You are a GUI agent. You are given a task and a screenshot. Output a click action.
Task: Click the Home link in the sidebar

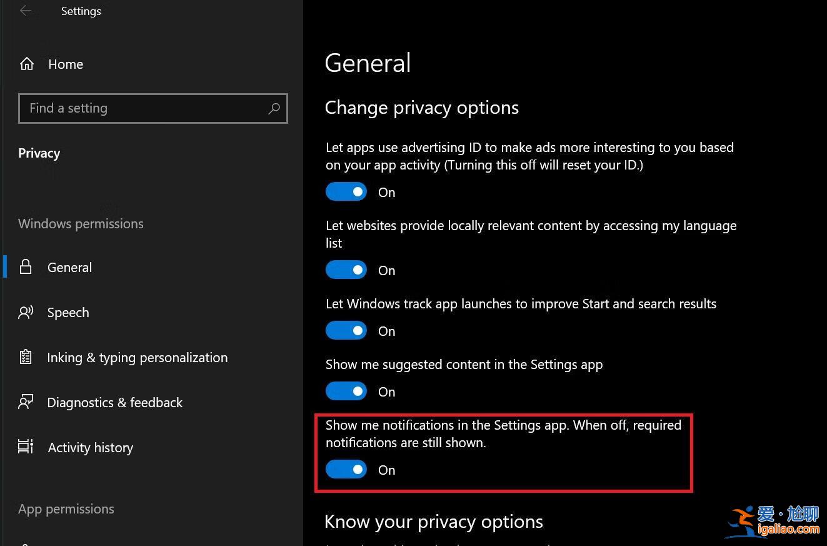point(65,63)
